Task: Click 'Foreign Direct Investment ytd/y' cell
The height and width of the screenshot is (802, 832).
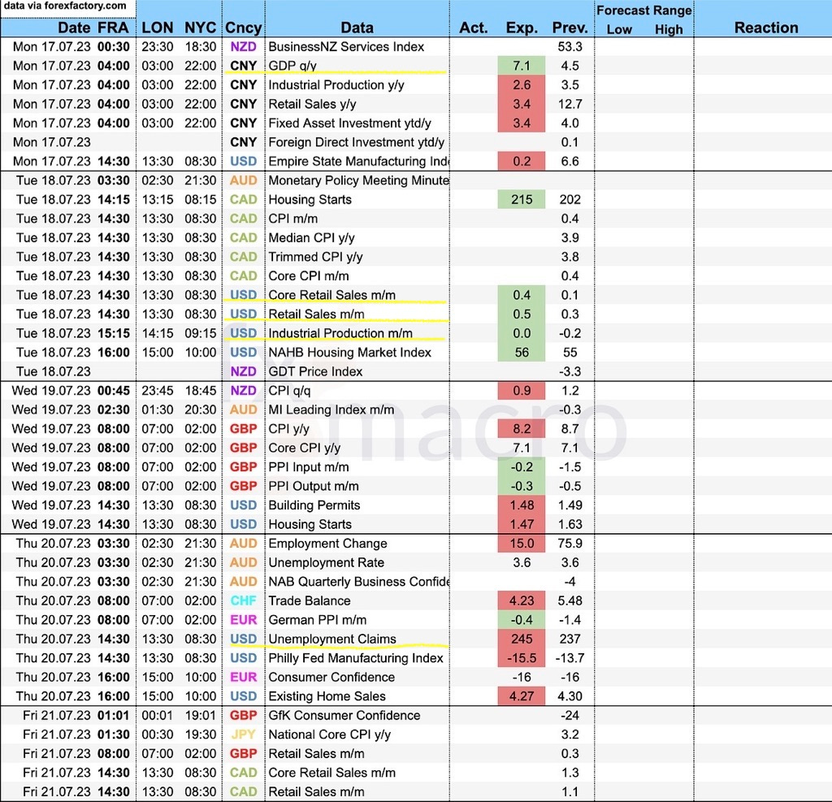Action: [x=357, y=142]
